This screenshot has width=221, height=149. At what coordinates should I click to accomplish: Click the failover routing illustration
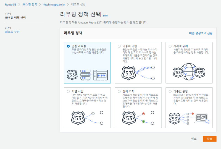138,118
